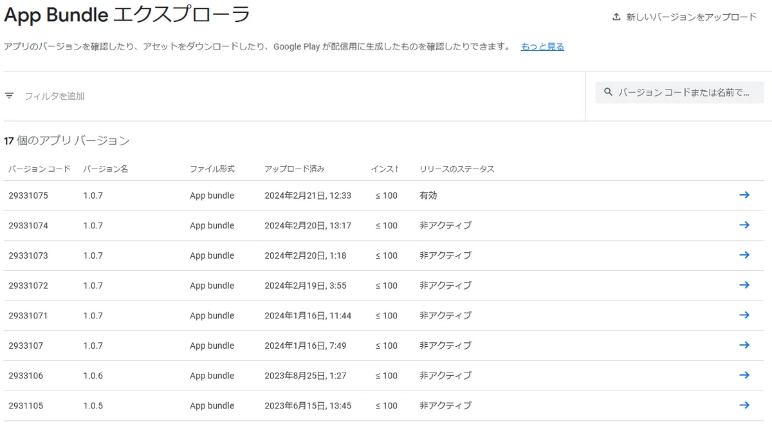The image size is (772, 424).
Task: Select version code 2933107 cell
Action: pyautogui.click(x=26, y=346)
